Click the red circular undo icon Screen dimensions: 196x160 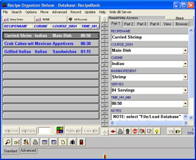[135, 131]
